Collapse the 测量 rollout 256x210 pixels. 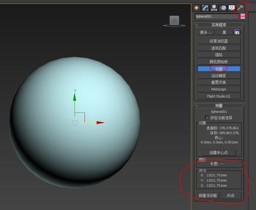pyautogui.click(x=197, y=105)
